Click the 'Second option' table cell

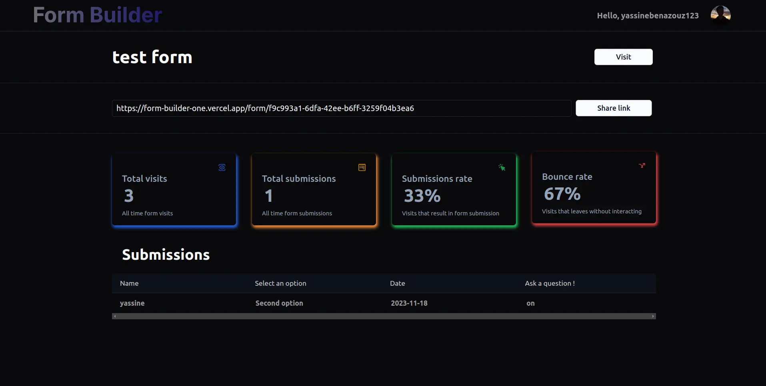point(279,303)
